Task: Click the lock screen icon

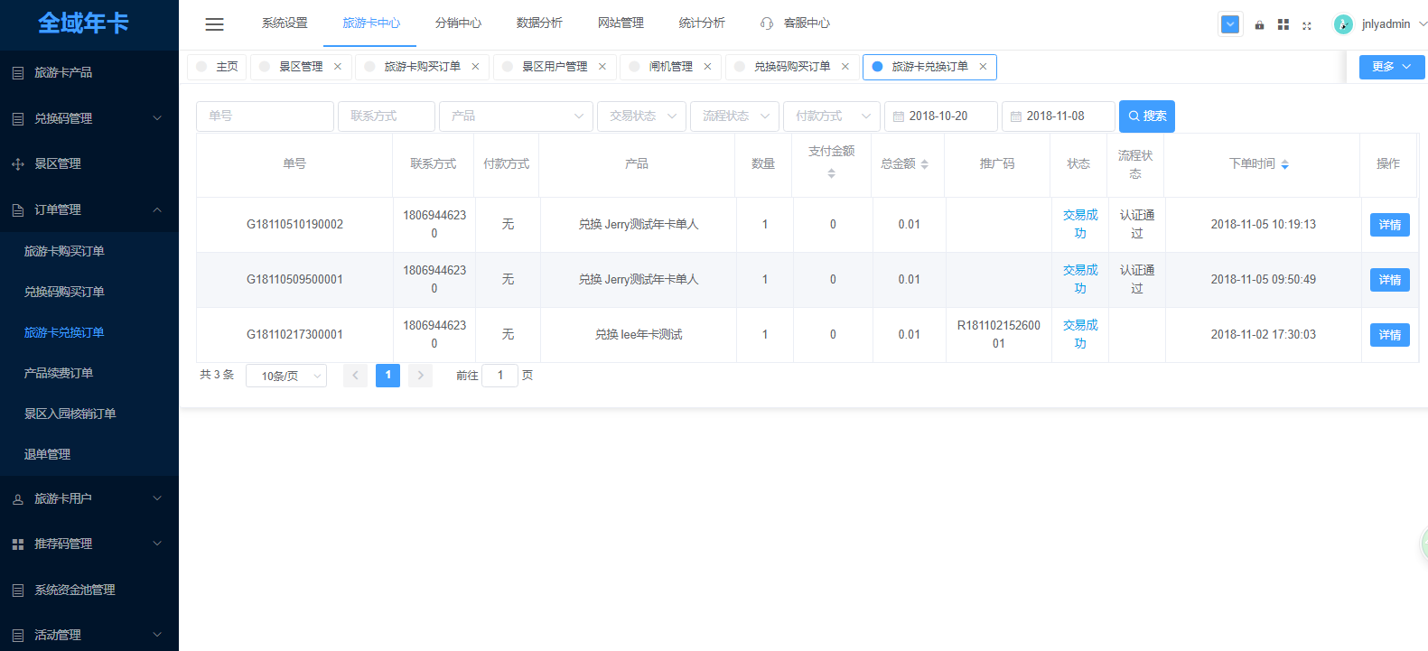Action: (x=1259, y=25)
